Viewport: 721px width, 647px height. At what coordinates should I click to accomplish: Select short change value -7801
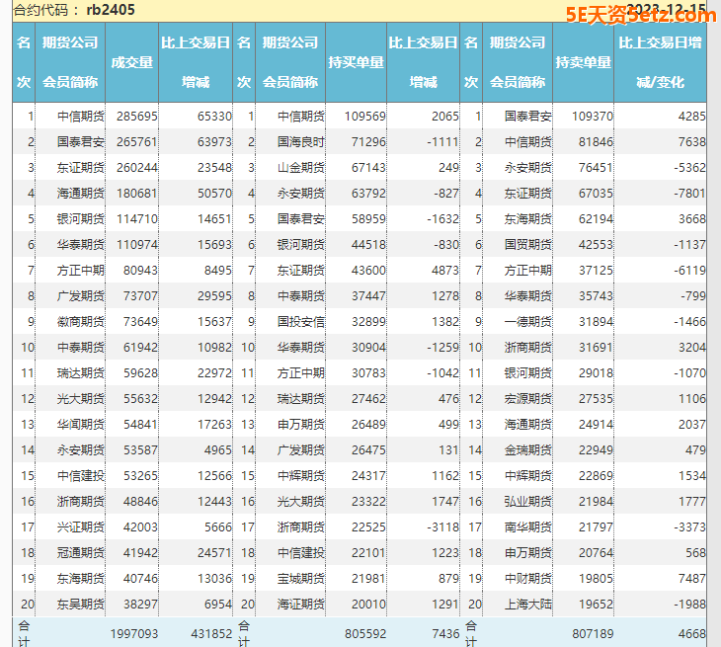click(x=689, y=194)
